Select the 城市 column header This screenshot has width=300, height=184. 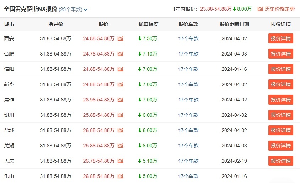(9, 24)
